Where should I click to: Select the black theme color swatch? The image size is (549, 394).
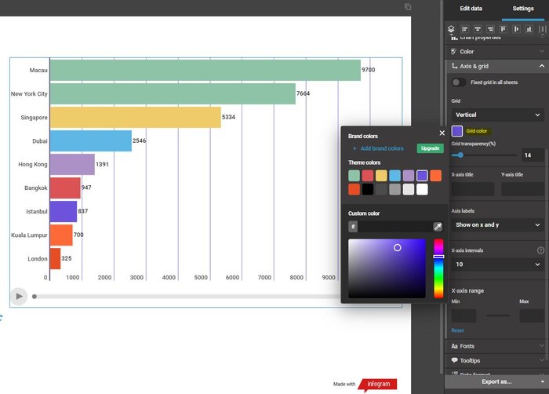[x=368, y=189]
